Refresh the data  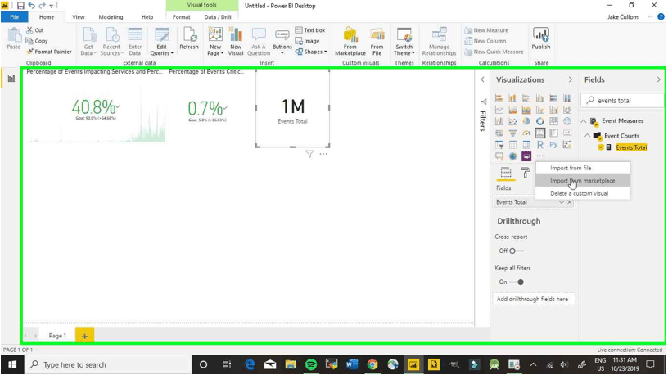[189, 38]
